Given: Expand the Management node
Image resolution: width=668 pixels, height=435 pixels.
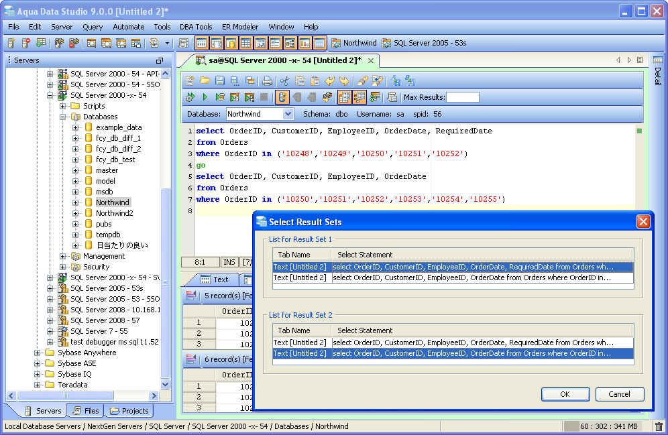Looking at the screenshot, I should pyautogui.click(x=62, y=256).
